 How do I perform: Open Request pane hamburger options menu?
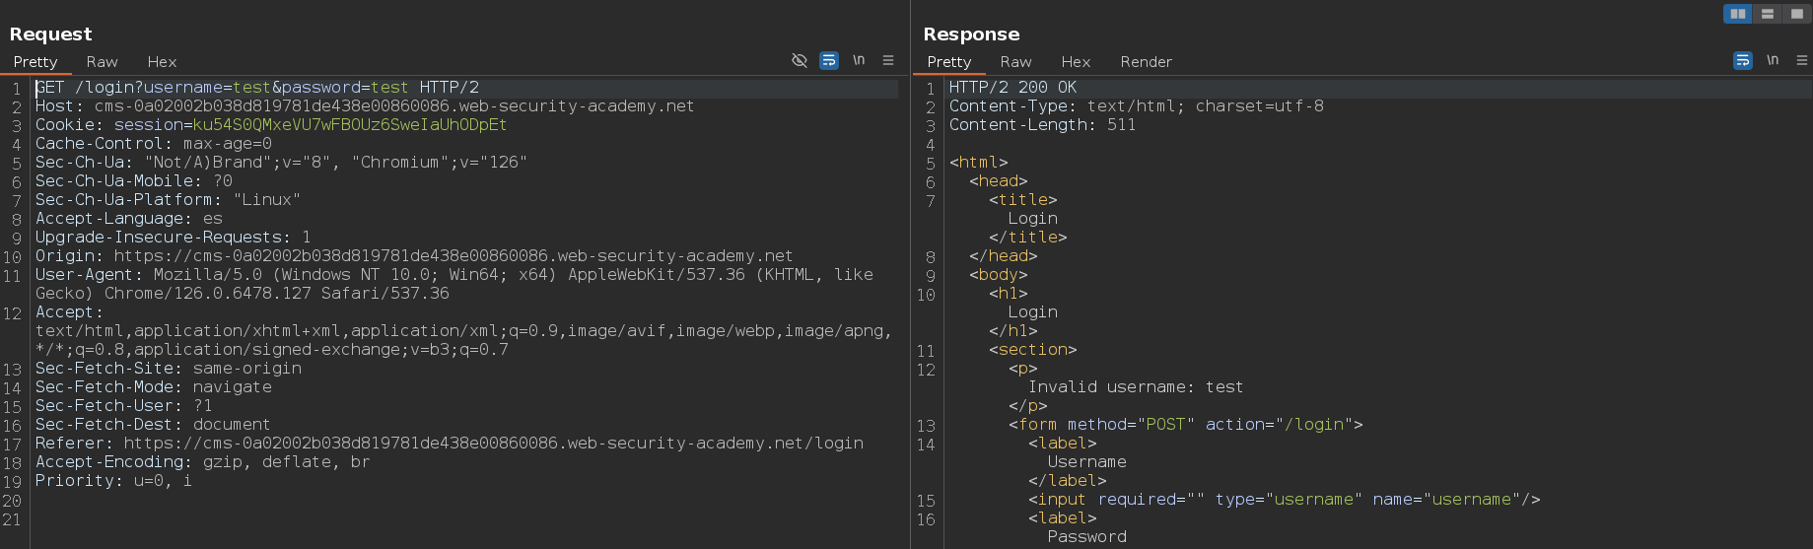pos(888,60)
